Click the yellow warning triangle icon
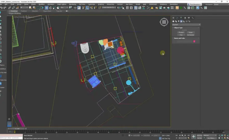Viewport: 229px width, 140px height. (152, 8)
